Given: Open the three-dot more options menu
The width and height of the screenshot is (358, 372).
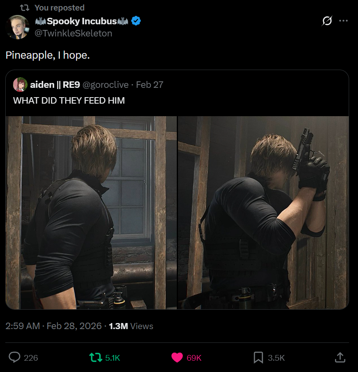Looking at the screenshot, I should click(343, 21).
